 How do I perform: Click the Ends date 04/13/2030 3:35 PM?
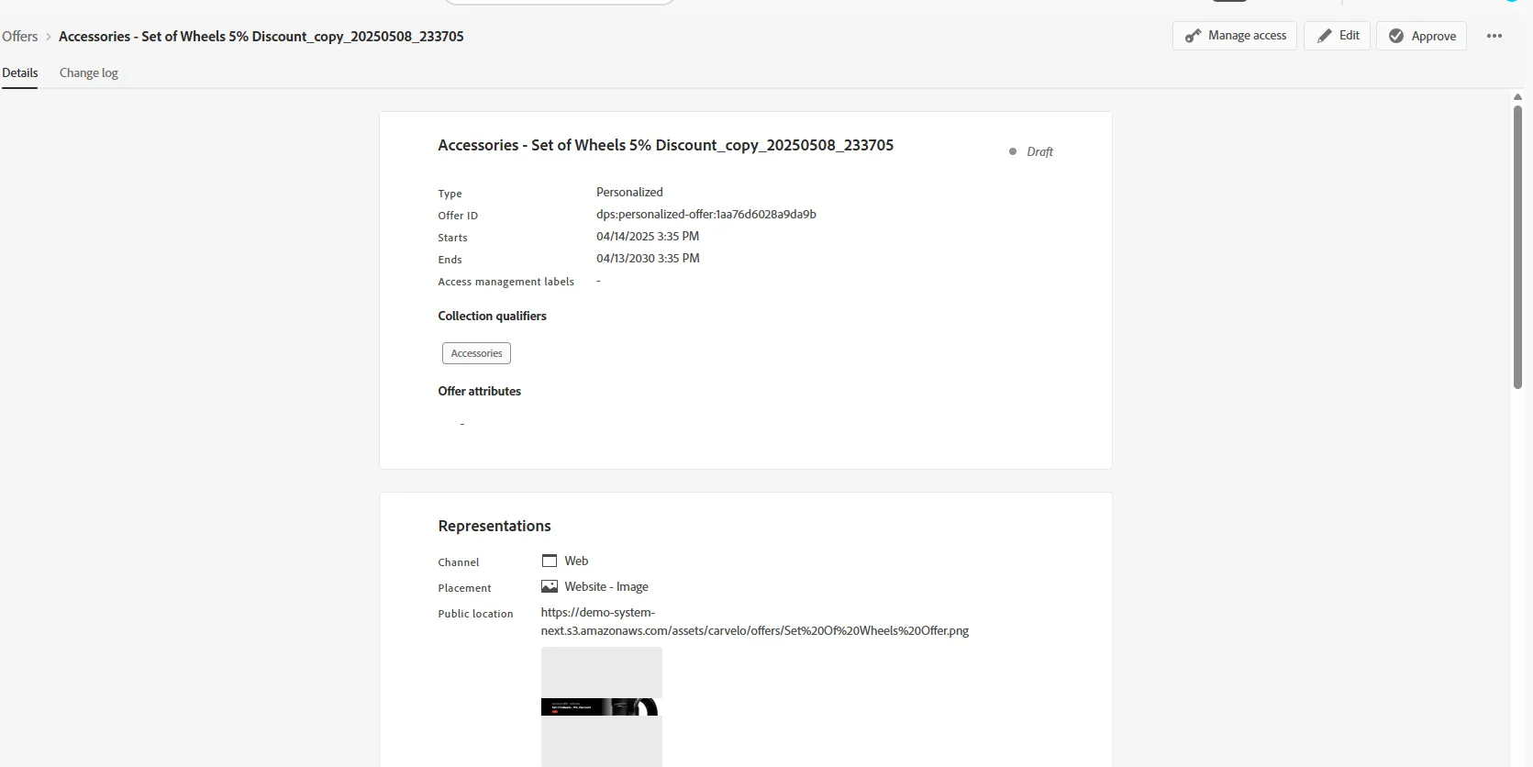click(648, 259)
